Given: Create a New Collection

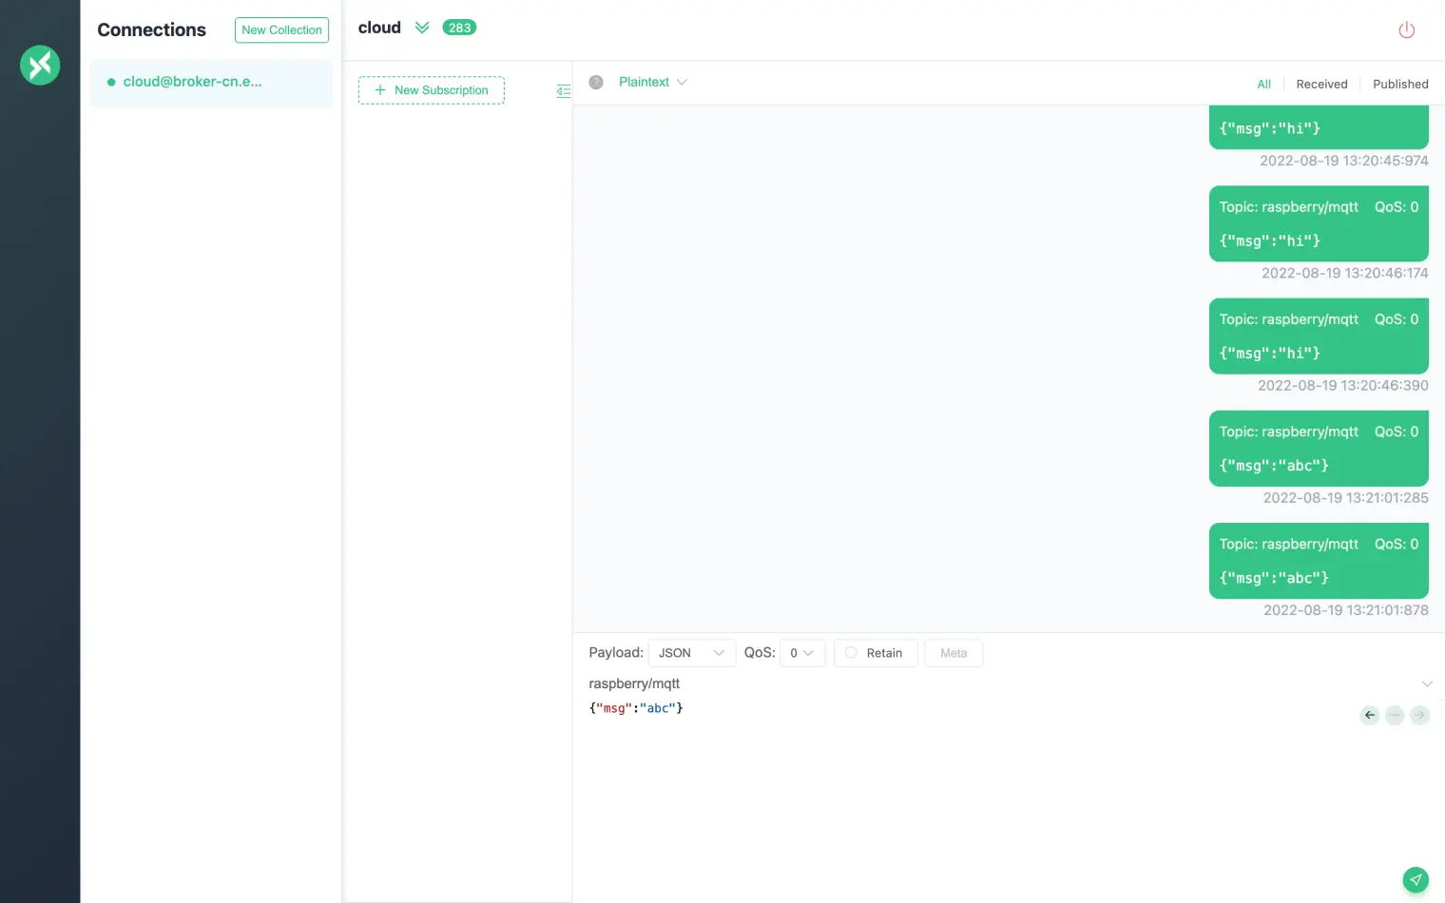Looking at the screenshot, I should [x=281, y=29].
